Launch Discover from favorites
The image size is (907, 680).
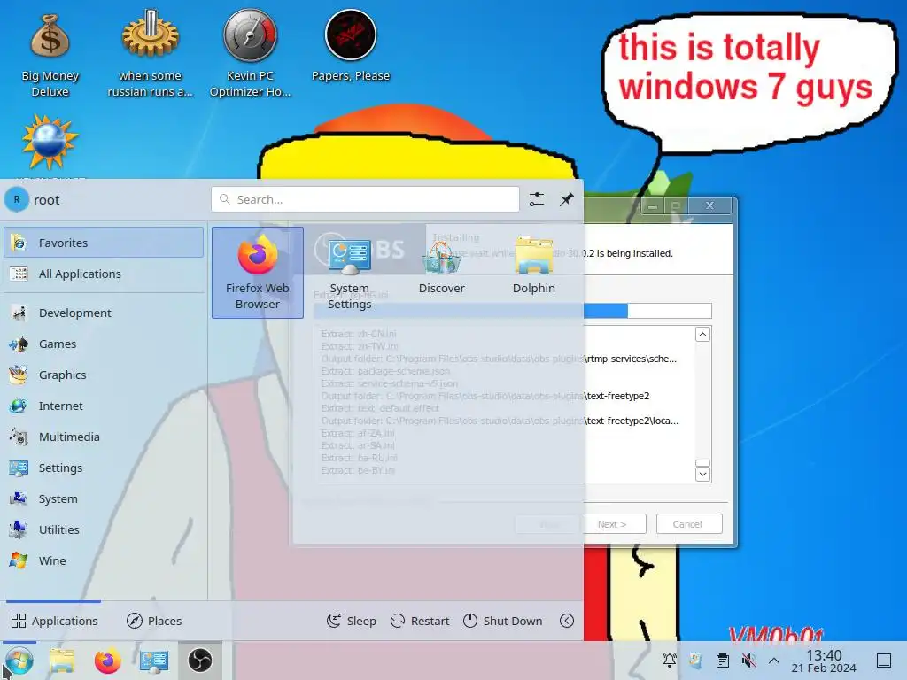[x=441, y=273]
